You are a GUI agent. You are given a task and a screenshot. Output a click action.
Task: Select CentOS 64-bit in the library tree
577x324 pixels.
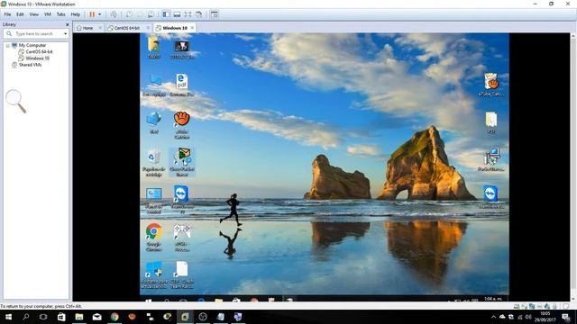39,52
